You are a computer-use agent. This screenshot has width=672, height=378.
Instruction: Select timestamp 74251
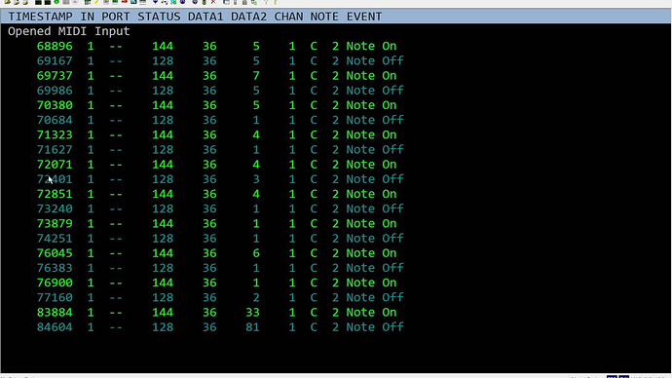(55, 239)
